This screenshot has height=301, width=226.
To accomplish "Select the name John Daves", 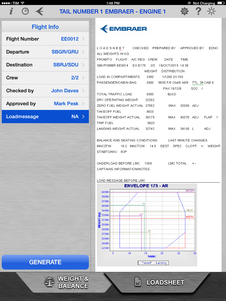I will click(65, 91).
